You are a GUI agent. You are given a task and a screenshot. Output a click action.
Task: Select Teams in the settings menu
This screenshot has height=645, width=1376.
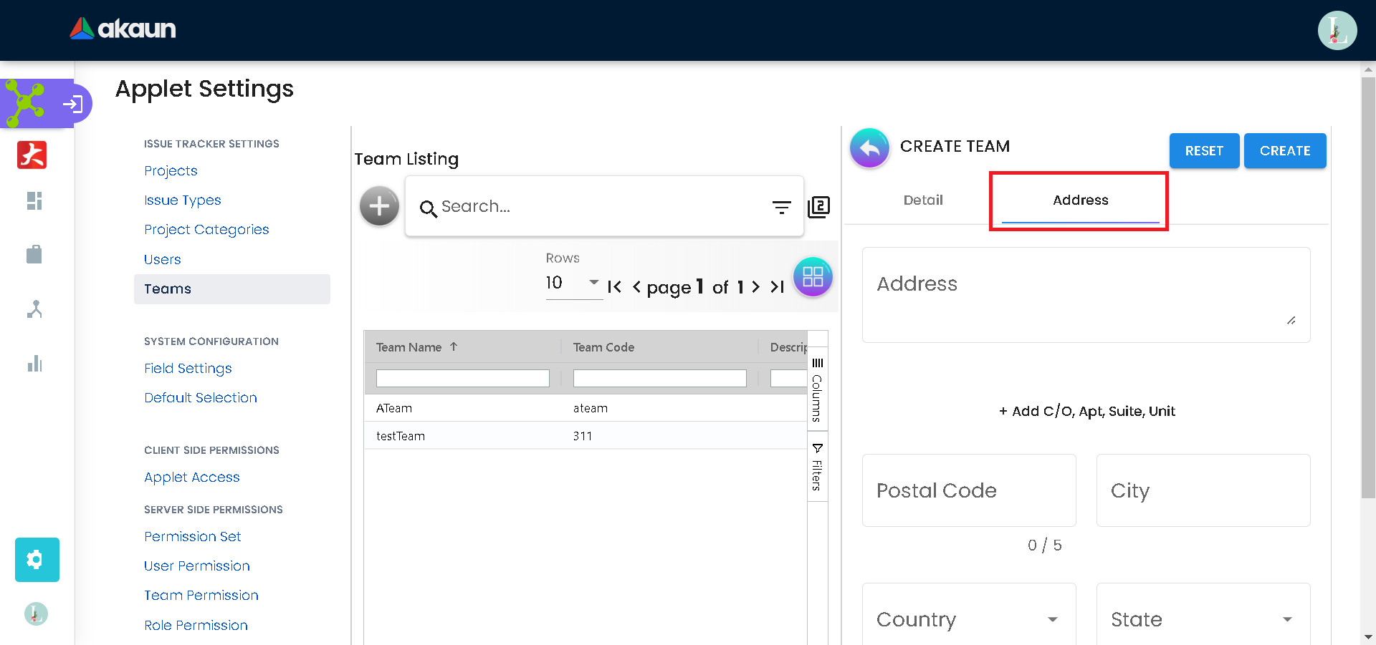coord(232,289)
